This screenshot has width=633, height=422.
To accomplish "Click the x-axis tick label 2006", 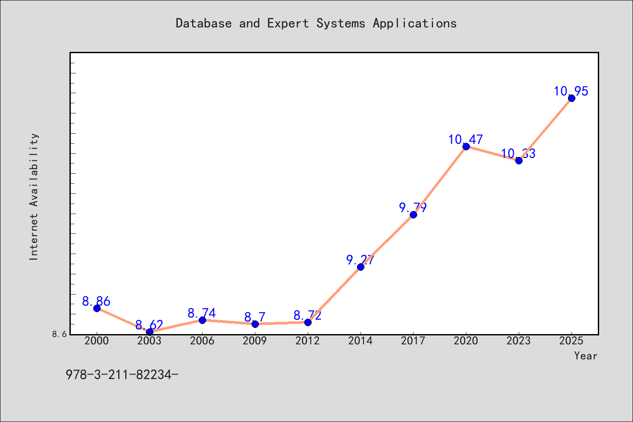I will [x=202, y=341].
